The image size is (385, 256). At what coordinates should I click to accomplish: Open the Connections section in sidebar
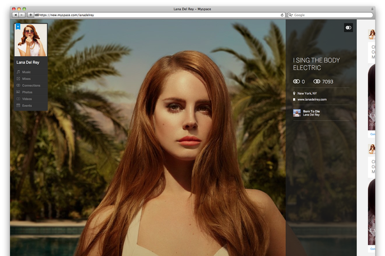pos(30,86)
